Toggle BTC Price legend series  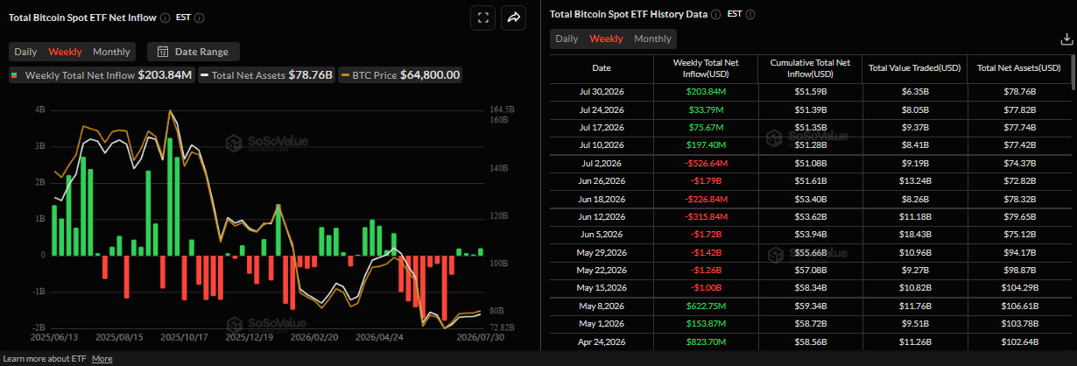[400, 75]
